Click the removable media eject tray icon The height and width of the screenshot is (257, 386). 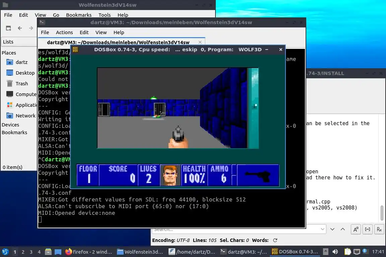coord(326,252)
